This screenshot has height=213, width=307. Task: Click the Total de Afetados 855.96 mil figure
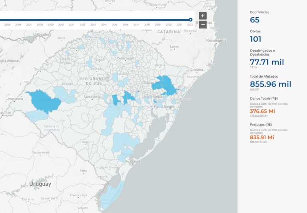pos(270,84)
